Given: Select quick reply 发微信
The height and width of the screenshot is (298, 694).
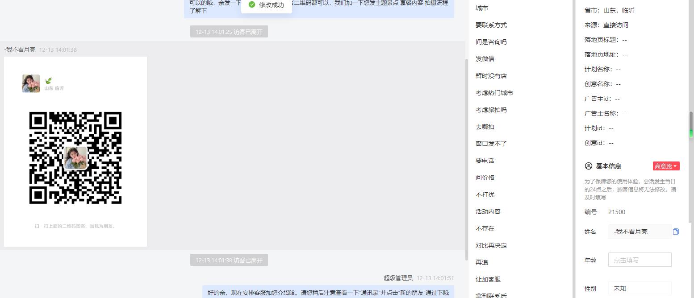Looking at the screenshot, I should tap(485, 59).
